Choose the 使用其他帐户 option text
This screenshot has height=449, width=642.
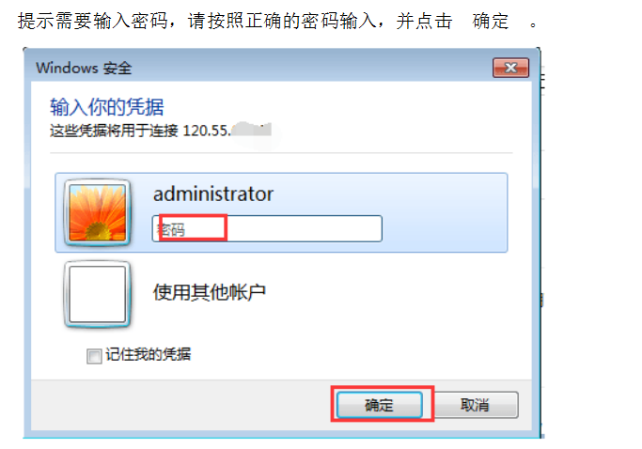click(x=210, y=292)
